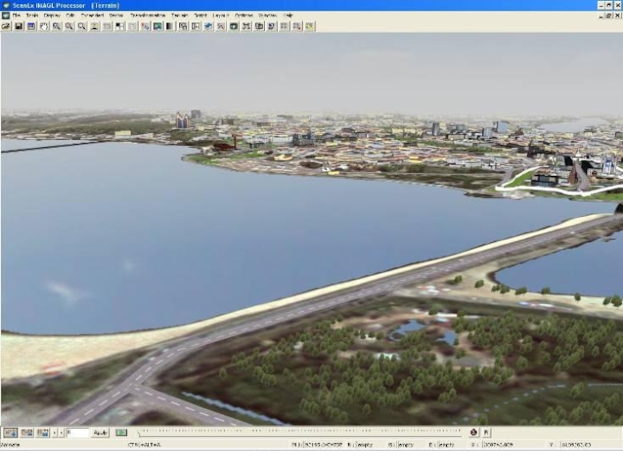Toggle the first view mode button bottom-left
The width and height of the screenshot is (623, 467).
click(11, 432)
